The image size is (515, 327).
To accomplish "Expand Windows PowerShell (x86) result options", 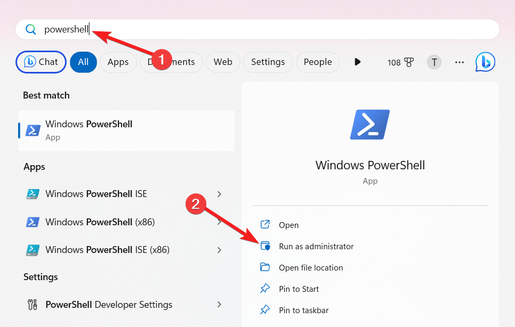I will 219,222.
